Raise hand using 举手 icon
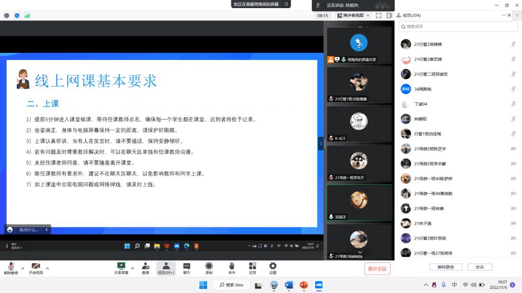522x293 pixels. (x=231, y=268)
